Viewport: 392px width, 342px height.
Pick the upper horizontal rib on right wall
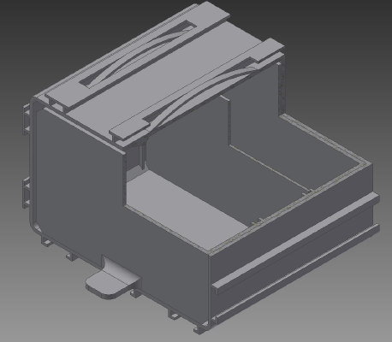coord(296,243)
